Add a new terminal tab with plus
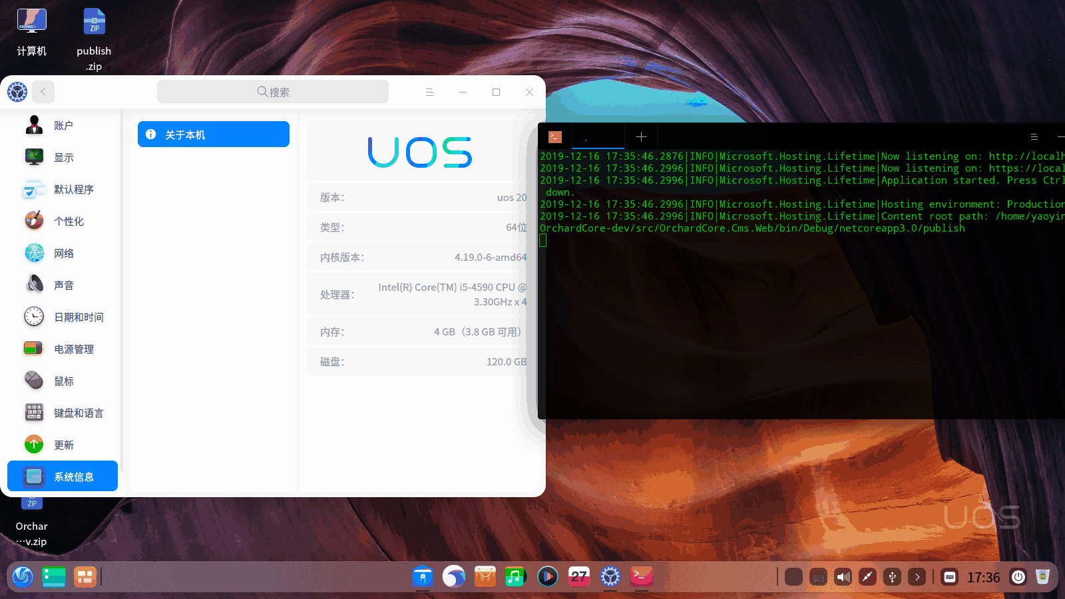This screenshot has width=1065, height=599. pos(641,136)
